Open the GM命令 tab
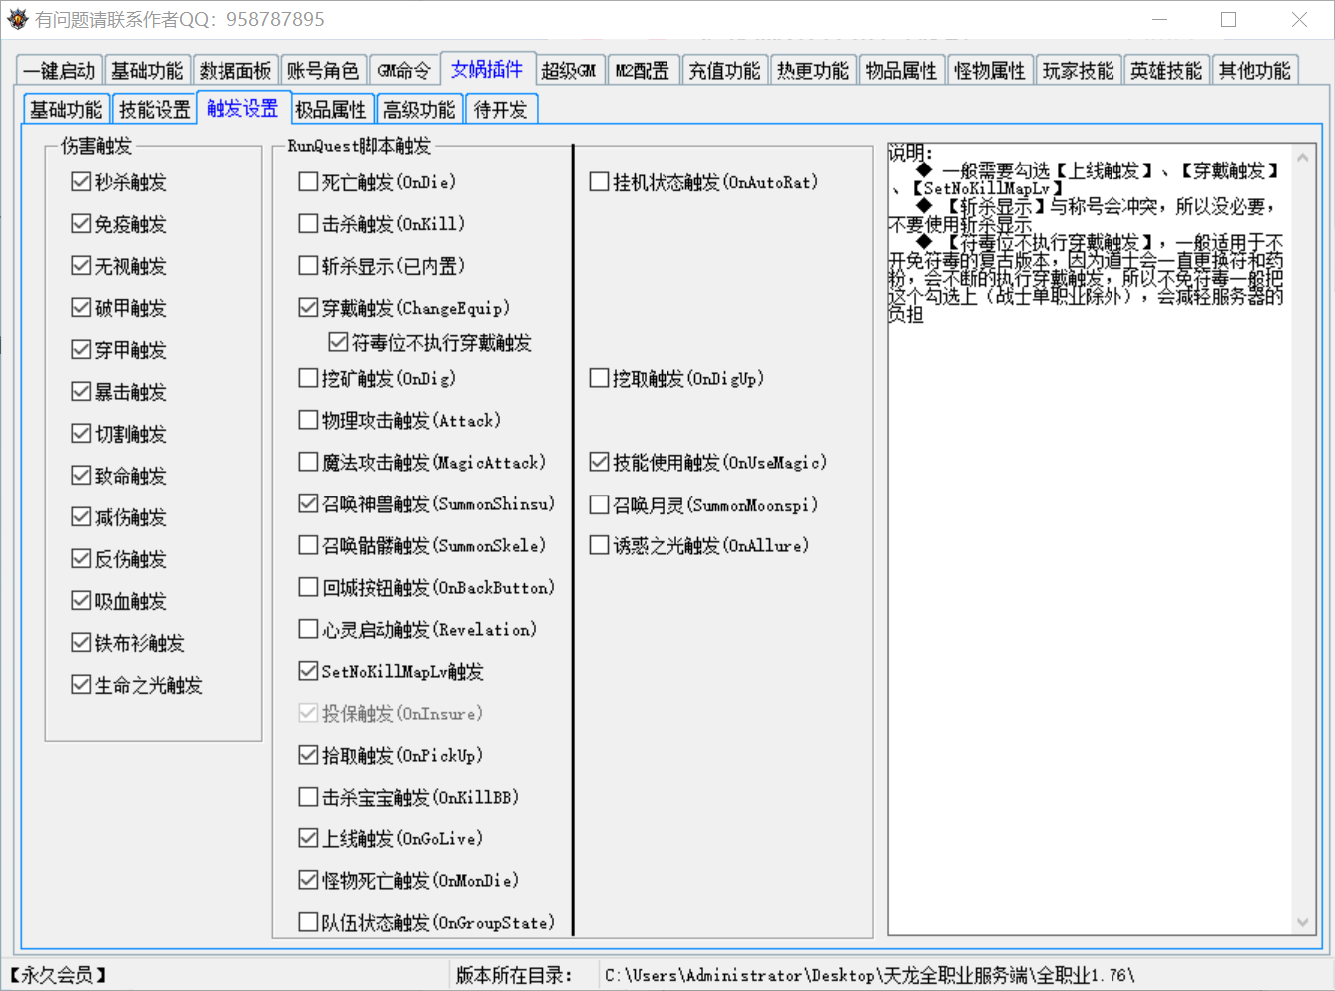The height and width of the screenshot is (991, 1335). [x=404, y=70]
